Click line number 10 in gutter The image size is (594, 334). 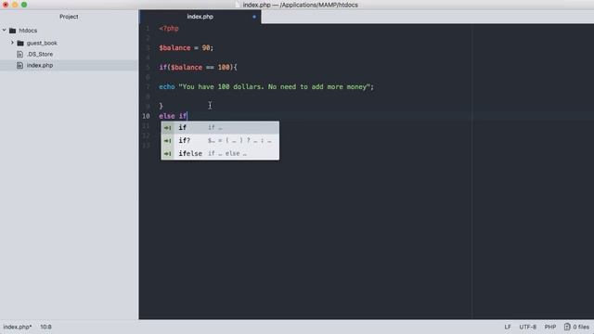147,116
